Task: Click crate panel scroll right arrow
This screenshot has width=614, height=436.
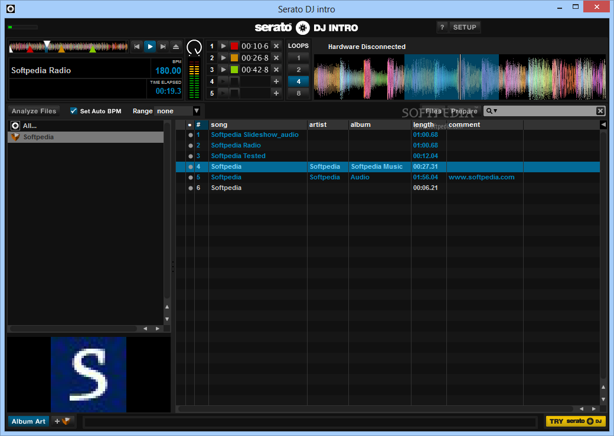Action: (158, 329)
